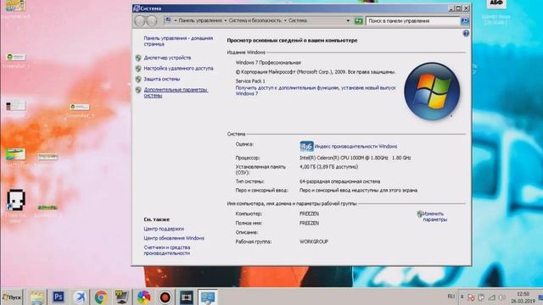Click the shield icon beside Диспетчер устройств
This screenshot has height=305, width=543.
click(x=138, y=58)
